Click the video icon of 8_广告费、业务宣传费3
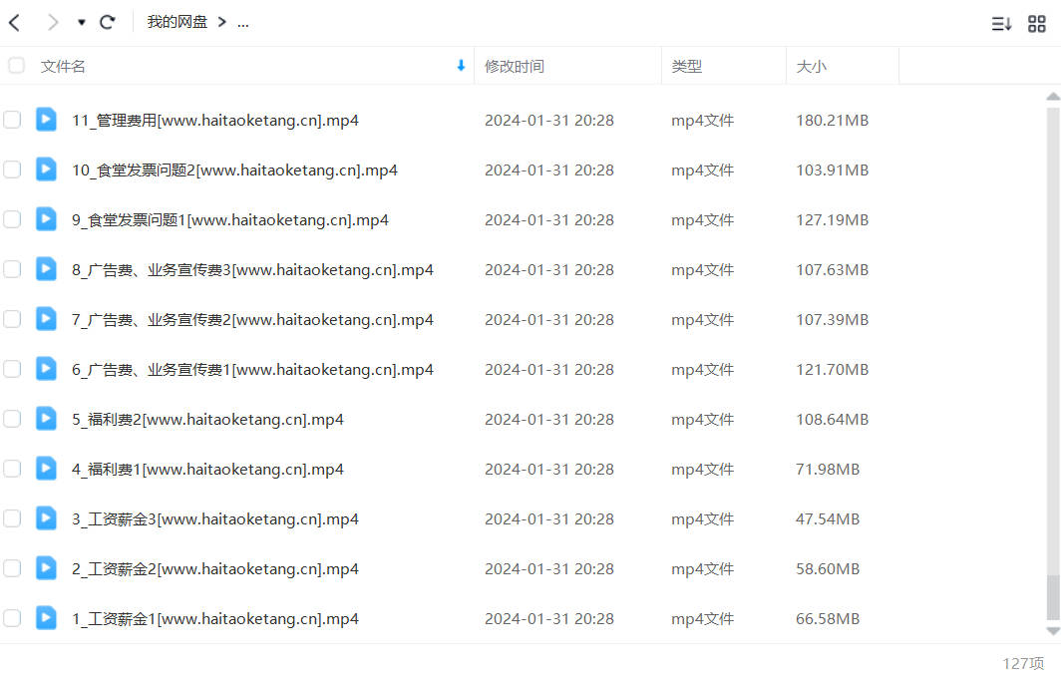Image resolution: width=1061 pixels, height=677 pixels. coord(46,269)
